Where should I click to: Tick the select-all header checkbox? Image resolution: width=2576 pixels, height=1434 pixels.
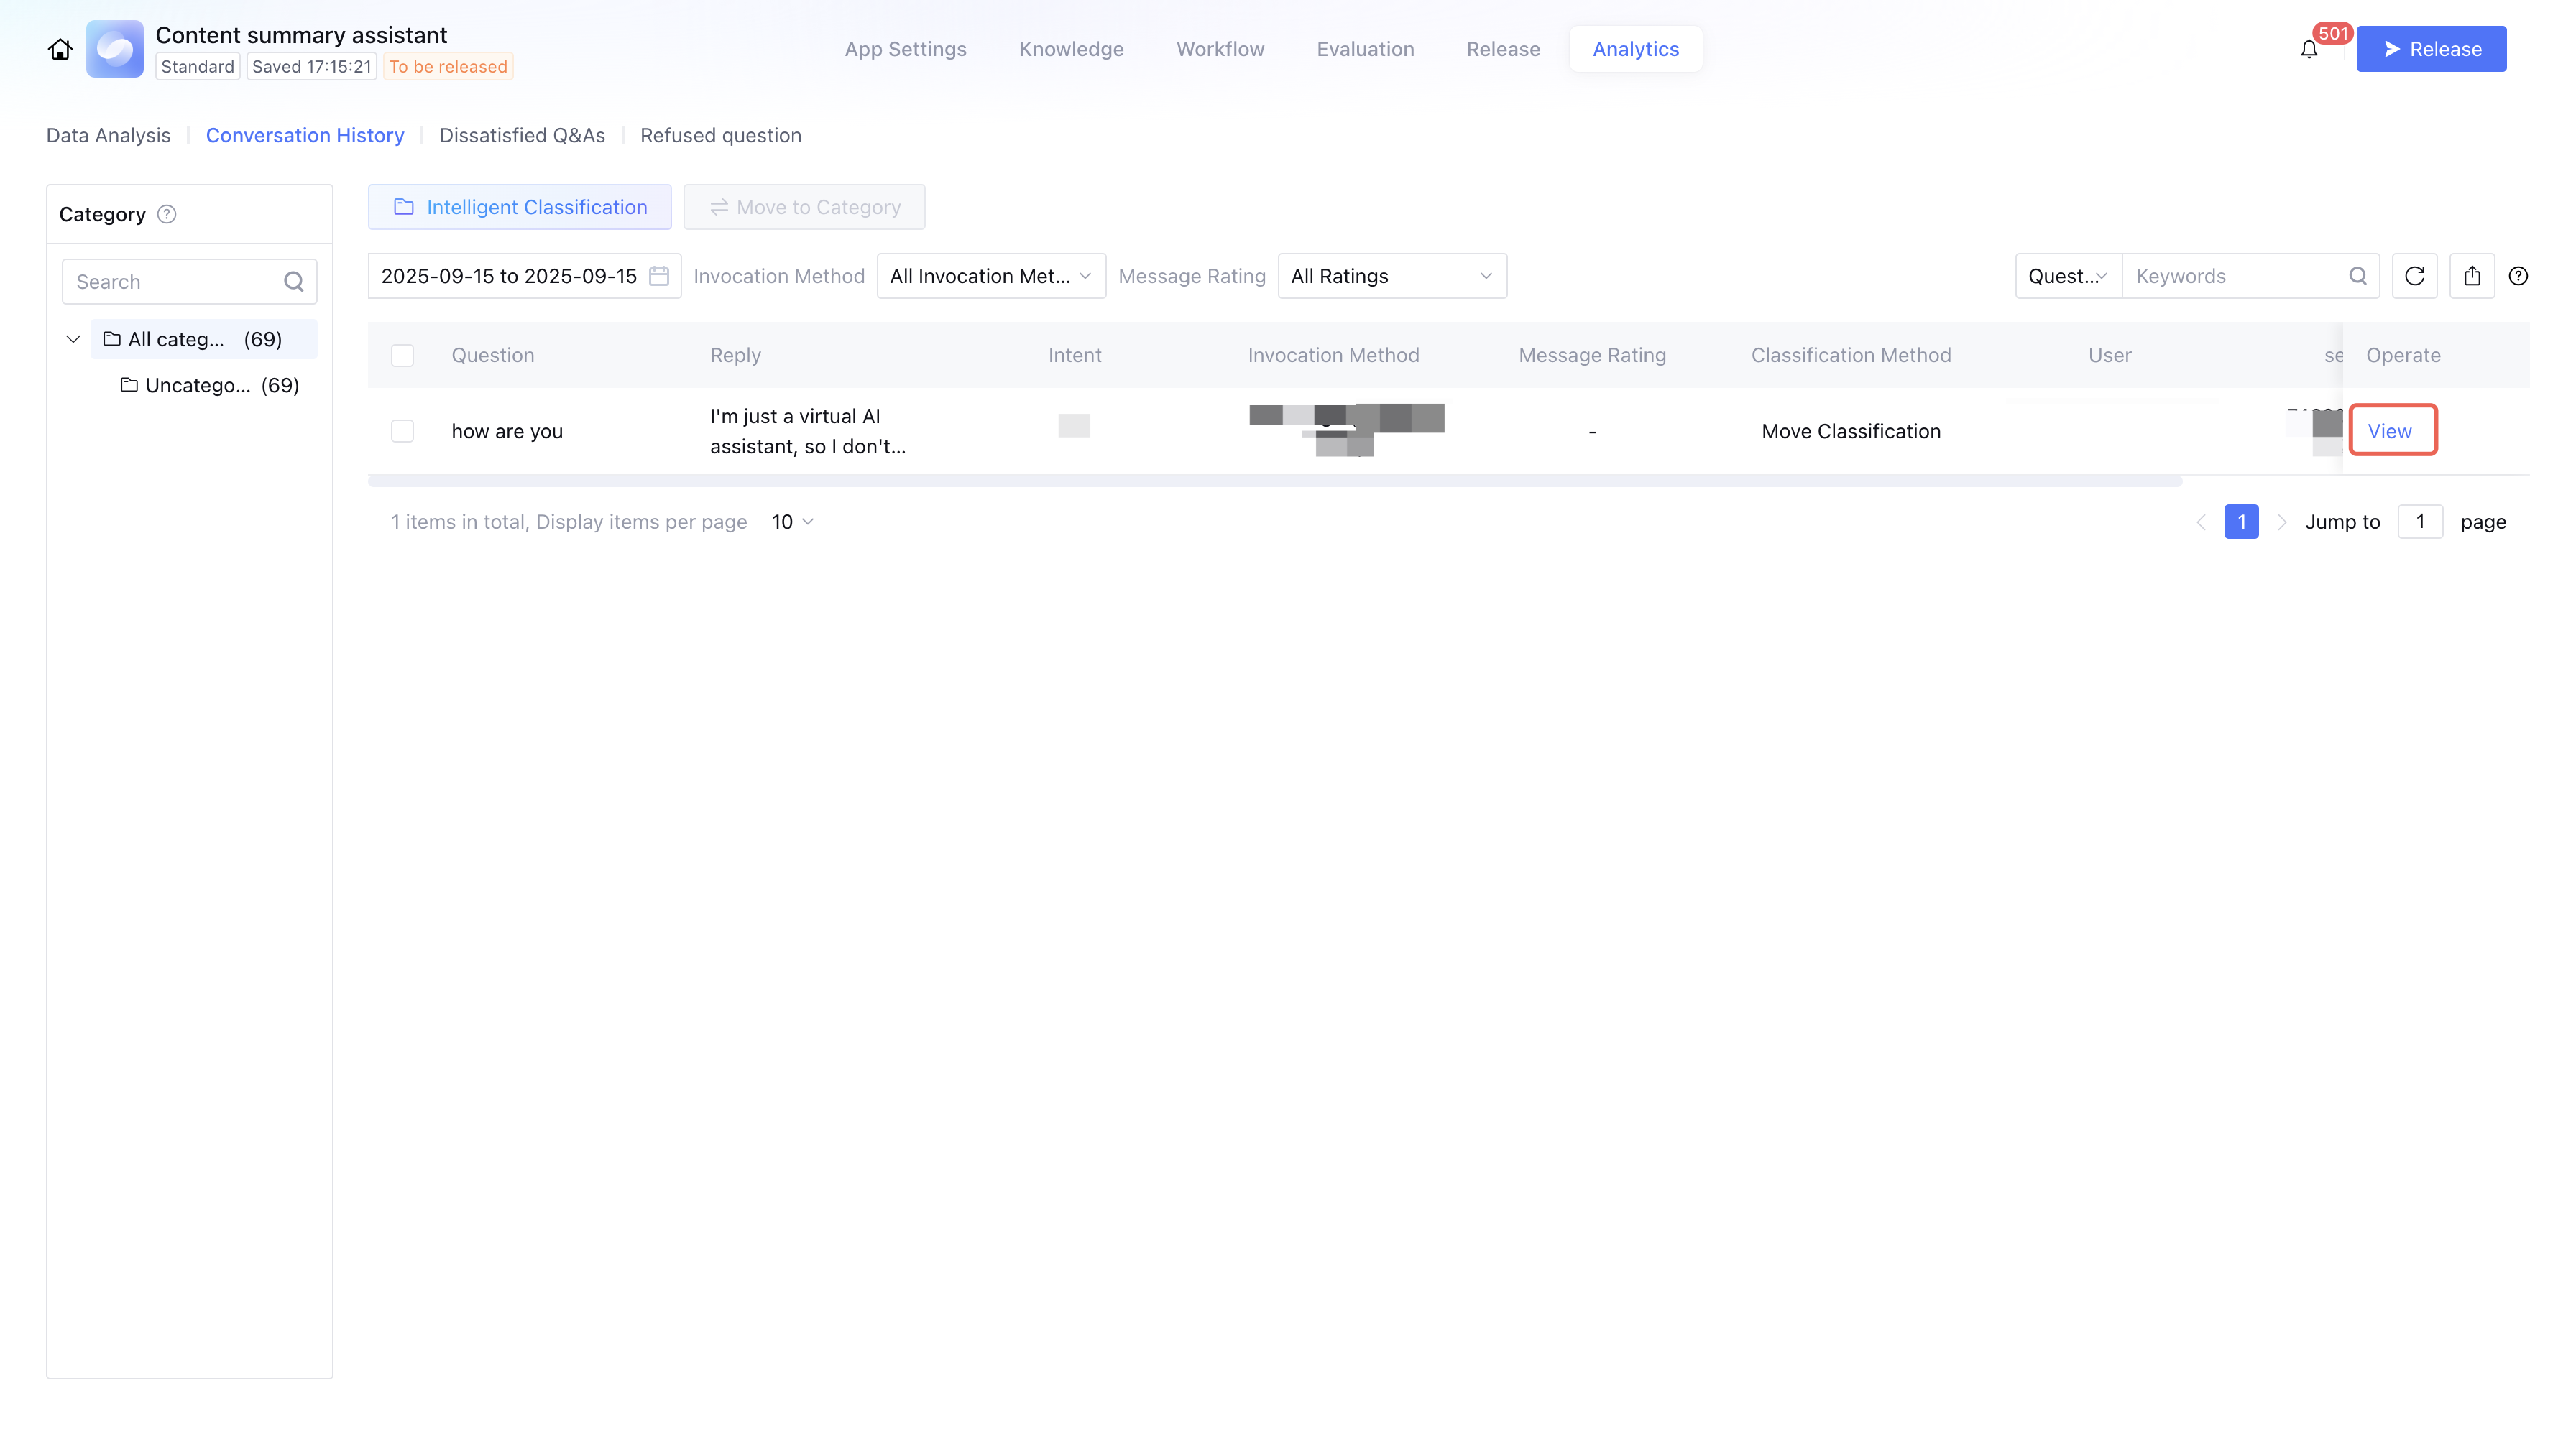(x=402, y=355)
